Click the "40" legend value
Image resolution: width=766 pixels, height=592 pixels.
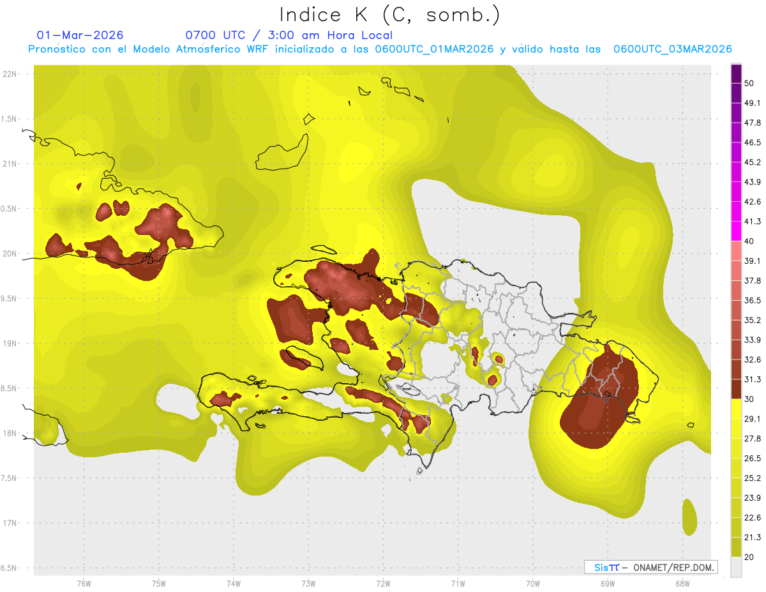(x=749, y=241)
